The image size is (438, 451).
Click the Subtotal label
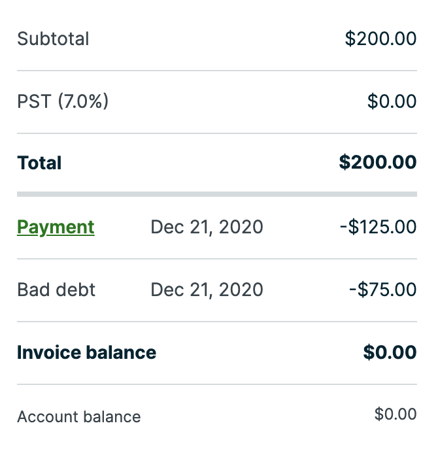[x=53, y=39]
